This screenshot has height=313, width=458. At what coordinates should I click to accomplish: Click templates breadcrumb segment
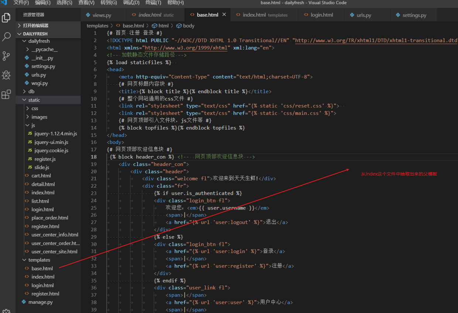click(x=97, y=26)
